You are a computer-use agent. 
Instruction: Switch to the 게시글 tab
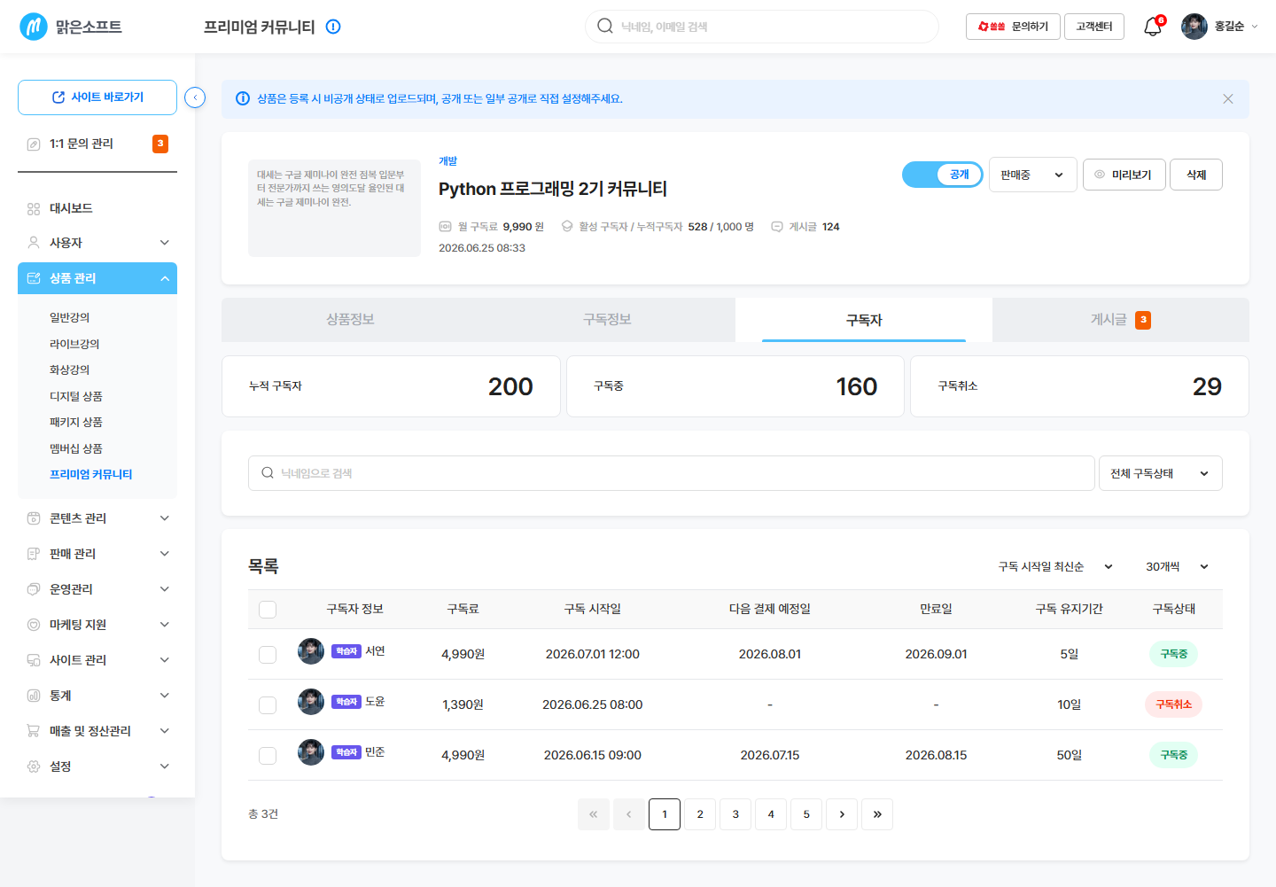tap(1121, 319)
